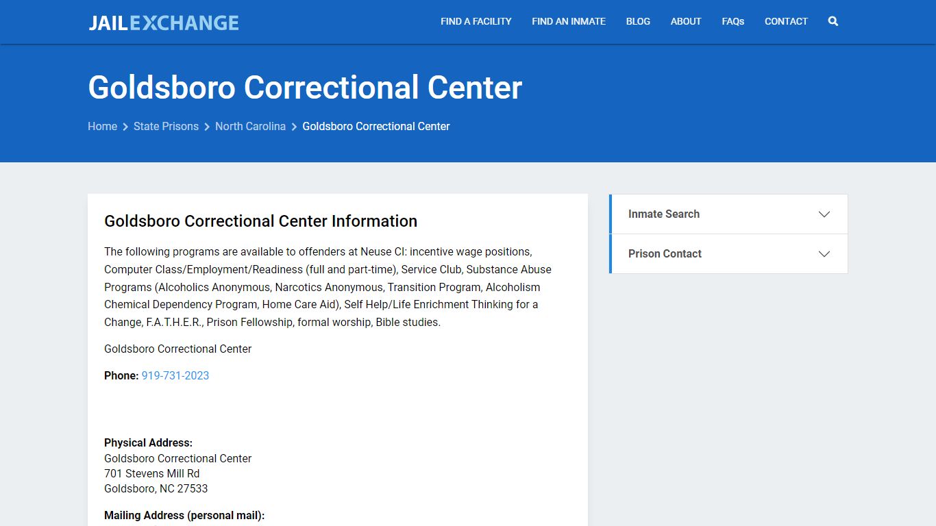
Task: Click the search magnifier icon
Action: coord(833,21)
